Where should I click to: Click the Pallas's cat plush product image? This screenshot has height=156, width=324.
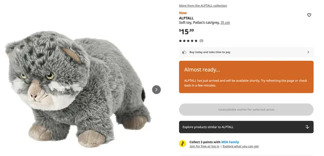point(78,89)
